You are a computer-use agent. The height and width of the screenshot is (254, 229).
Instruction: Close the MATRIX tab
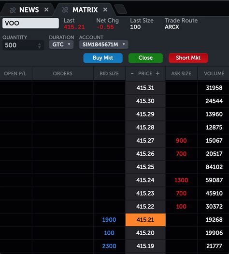pyautogui.click(x=105, y=10)
